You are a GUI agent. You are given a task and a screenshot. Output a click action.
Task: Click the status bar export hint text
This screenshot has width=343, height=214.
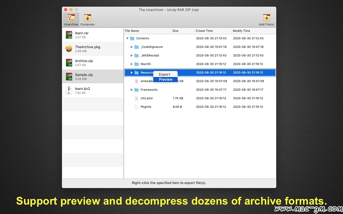[169, 183]
